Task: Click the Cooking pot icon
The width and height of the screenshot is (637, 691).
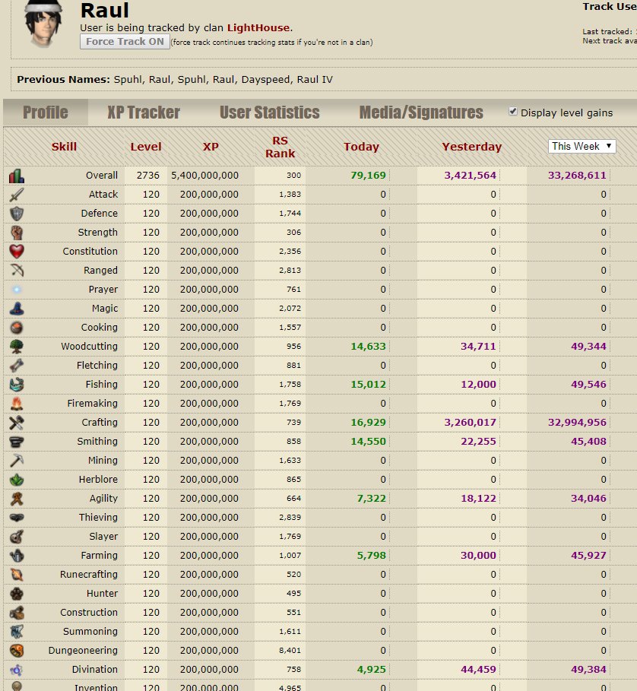Action: point(17,328)
